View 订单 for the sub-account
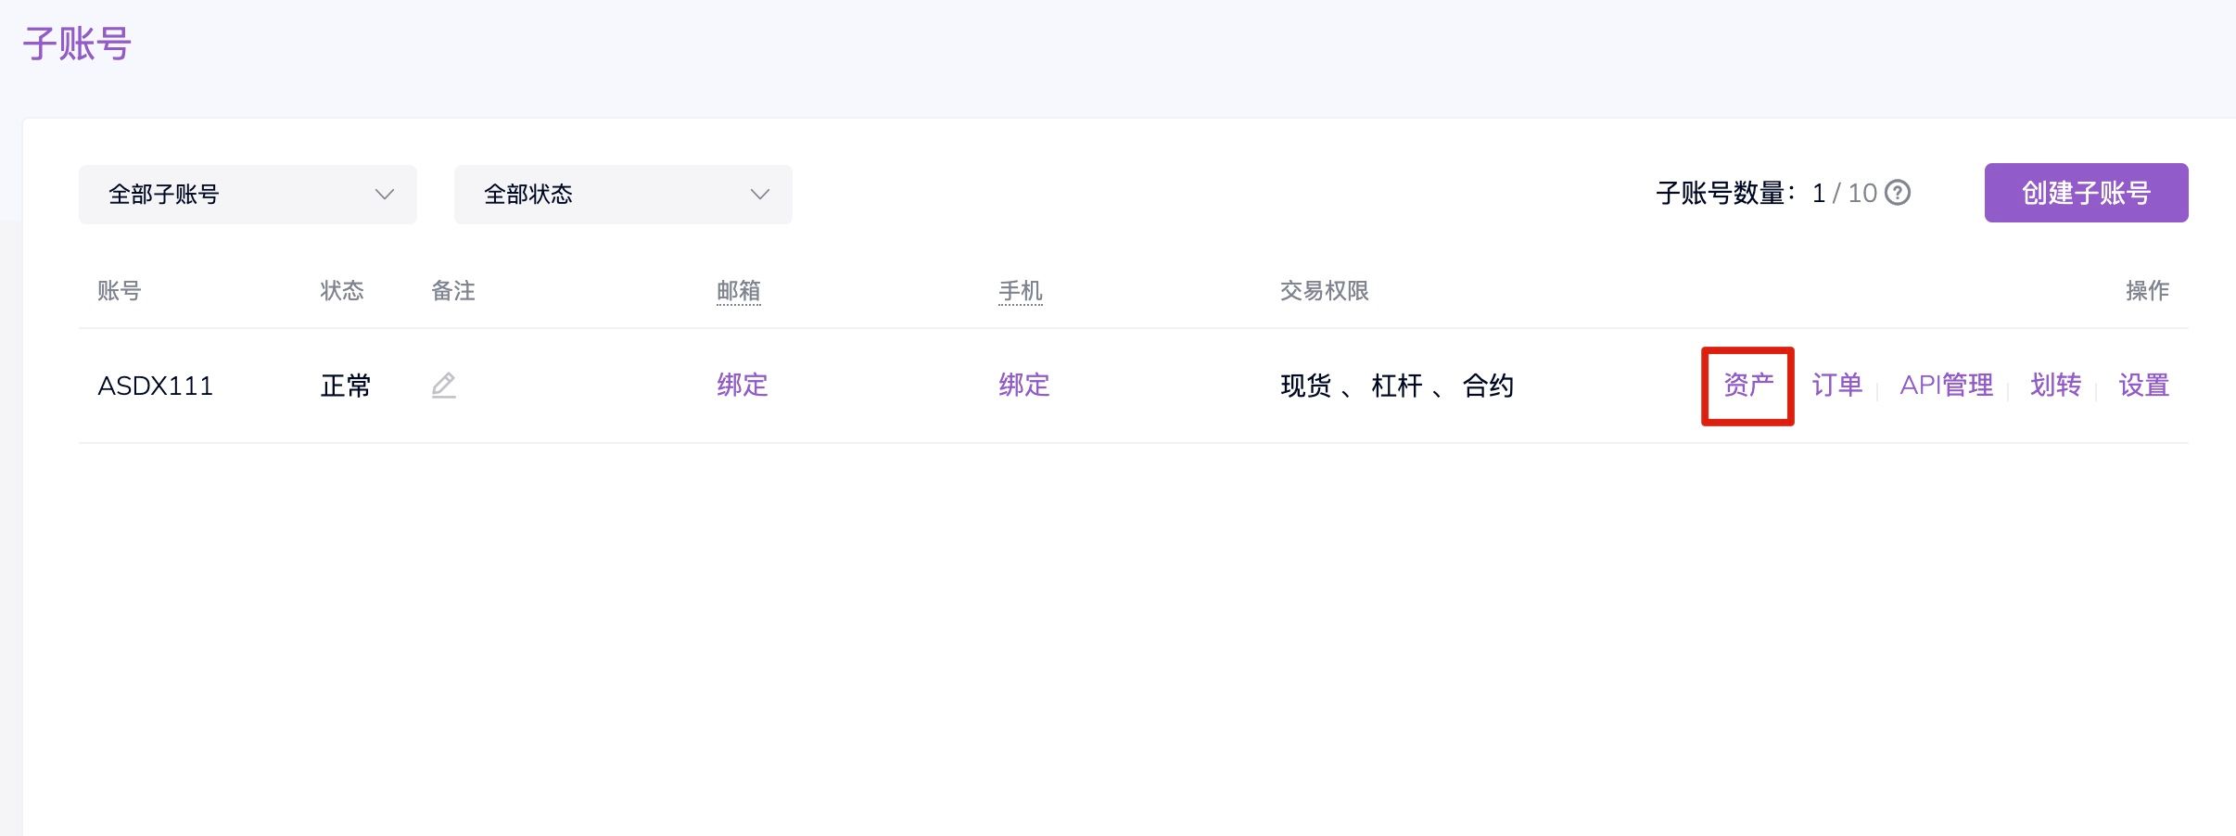Viewport: 2236px width, 836px height. click(1836, 385)
